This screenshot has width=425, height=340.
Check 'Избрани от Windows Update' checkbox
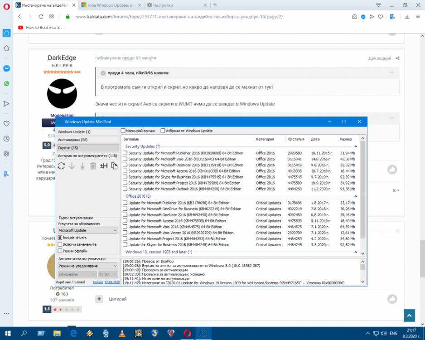click(163, 131)
